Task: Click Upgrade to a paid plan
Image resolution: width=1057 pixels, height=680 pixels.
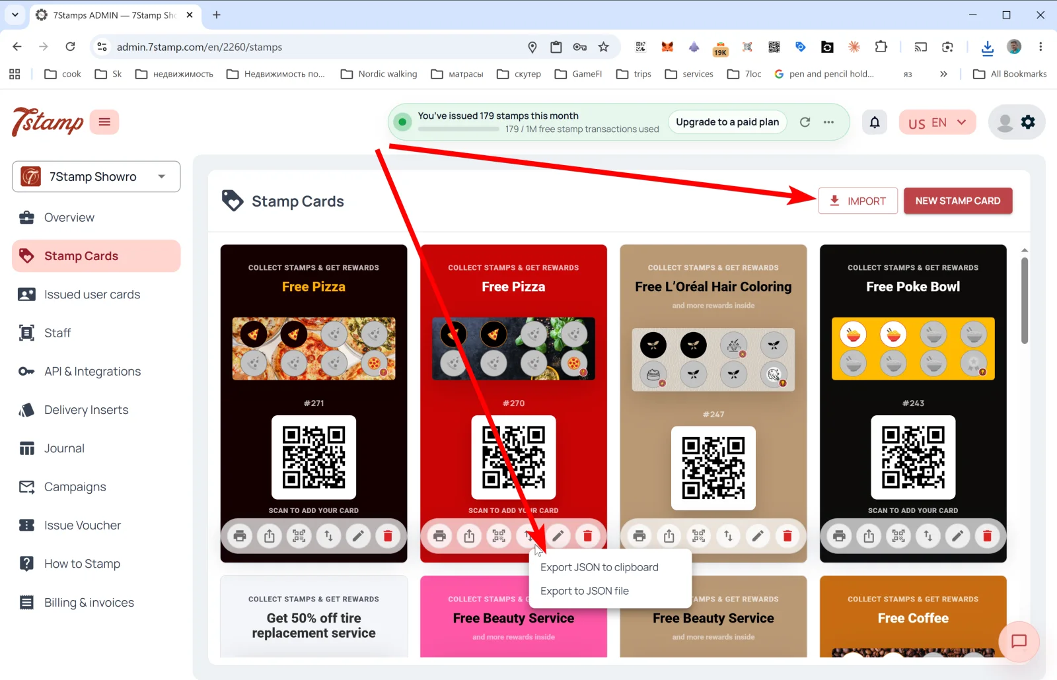Action: (727, 122)
